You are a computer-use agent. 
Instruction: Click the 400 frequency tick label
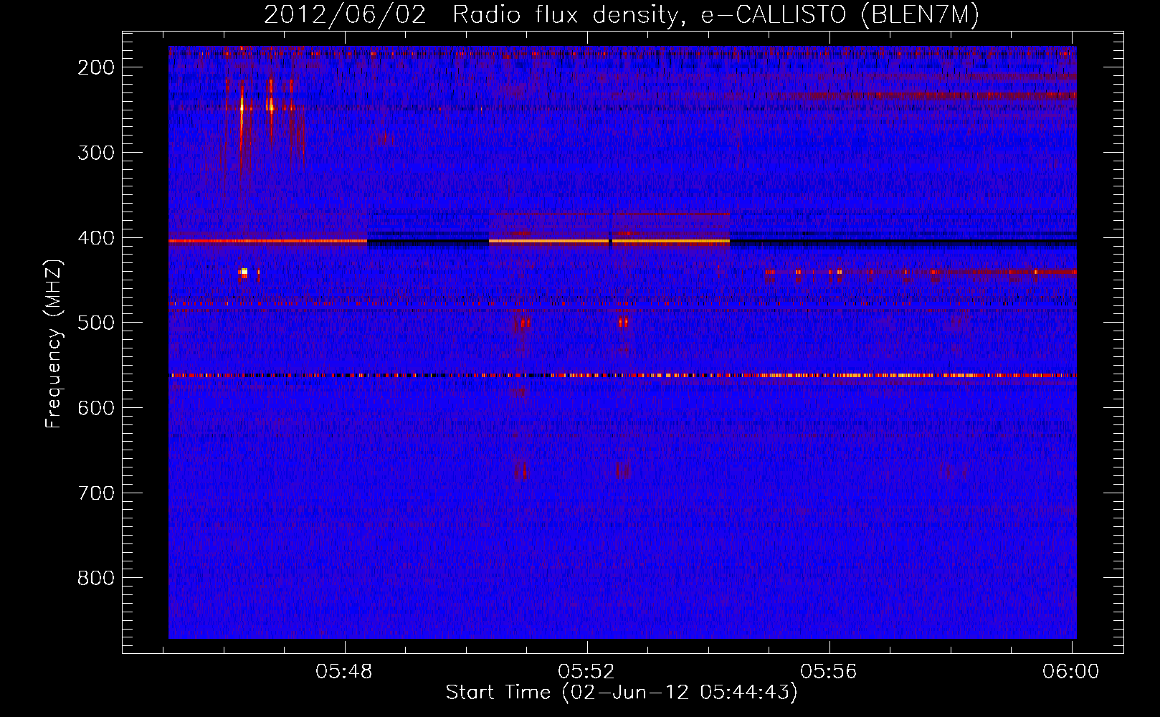click(x=96, y=238)
